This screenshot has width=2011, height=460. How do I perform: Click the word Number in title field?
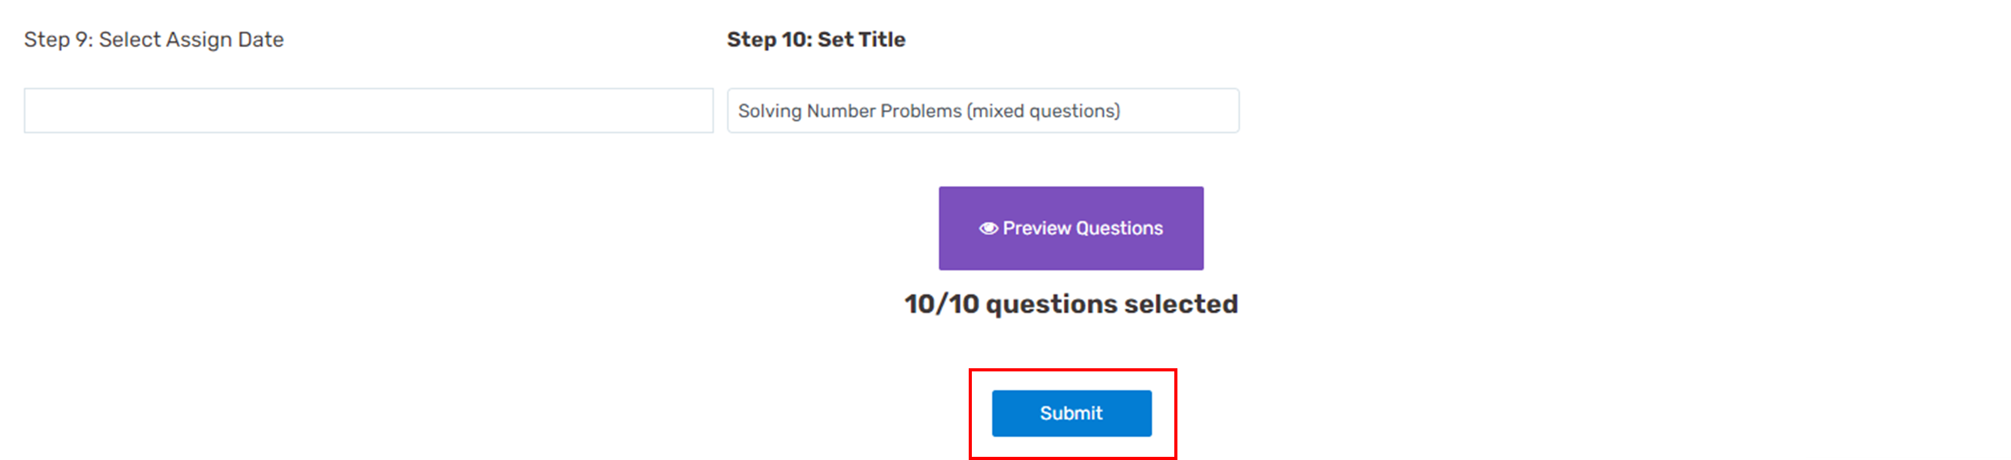(x=840, y=111)
